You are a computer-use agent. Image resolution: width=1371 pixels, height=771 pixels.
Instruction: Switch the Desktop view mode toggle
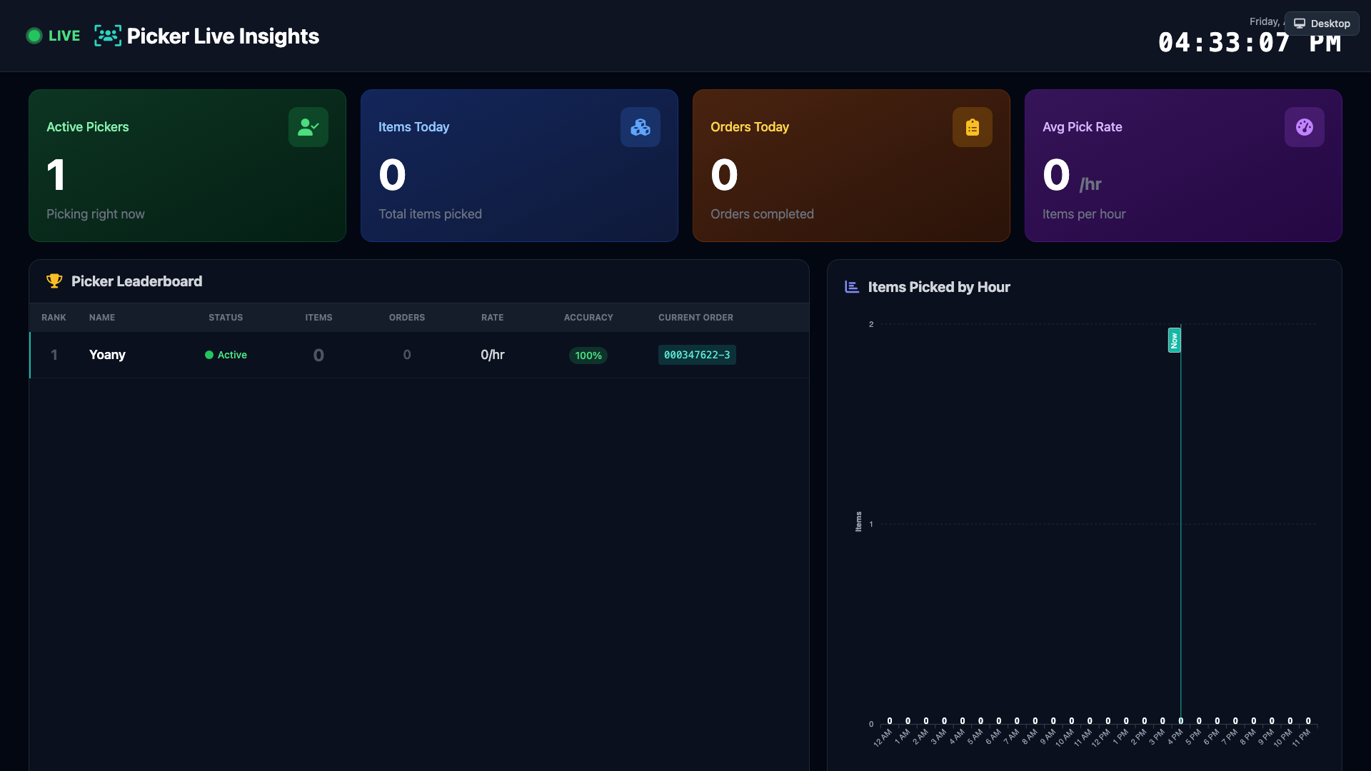tap(1322, 24)
